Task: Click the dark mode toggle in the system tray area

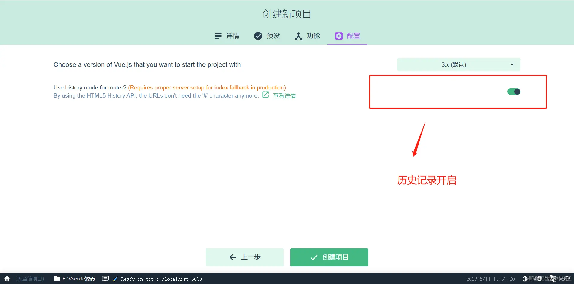Action: coord(525,279)
